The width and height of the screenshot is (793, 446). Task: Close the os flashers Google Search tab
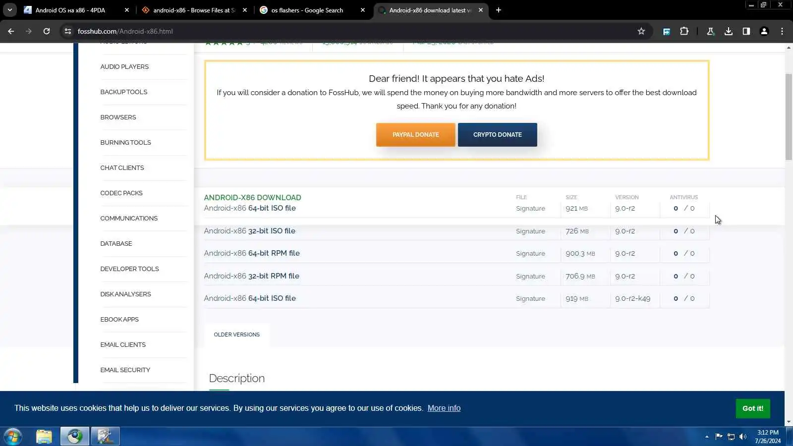(x=363, y=10)
